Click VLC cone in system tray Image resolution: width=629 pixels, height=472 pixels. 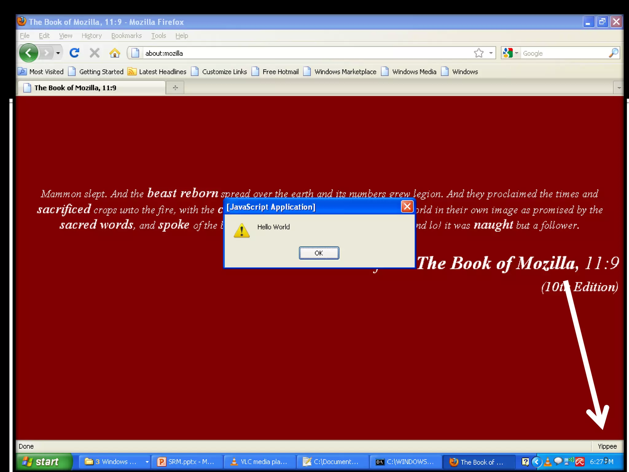547,462
